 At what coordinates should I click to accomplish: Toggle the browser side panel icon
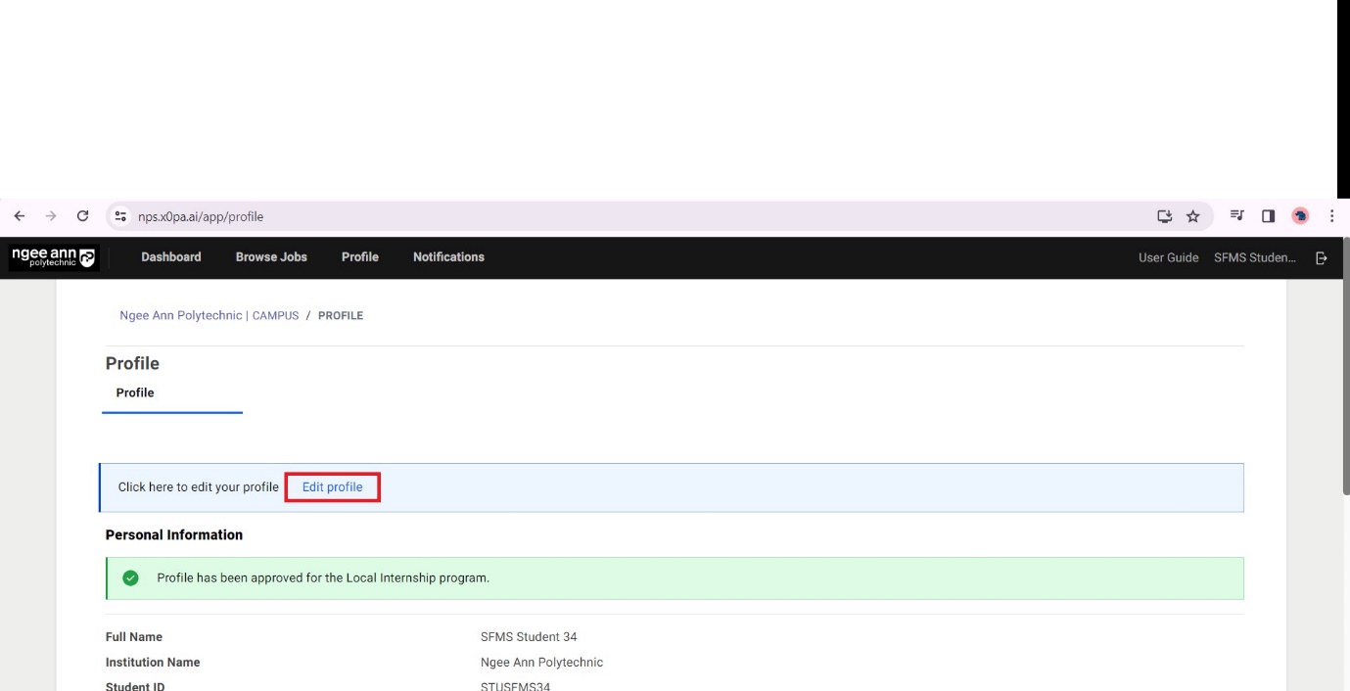click(x=1268, y=217)
